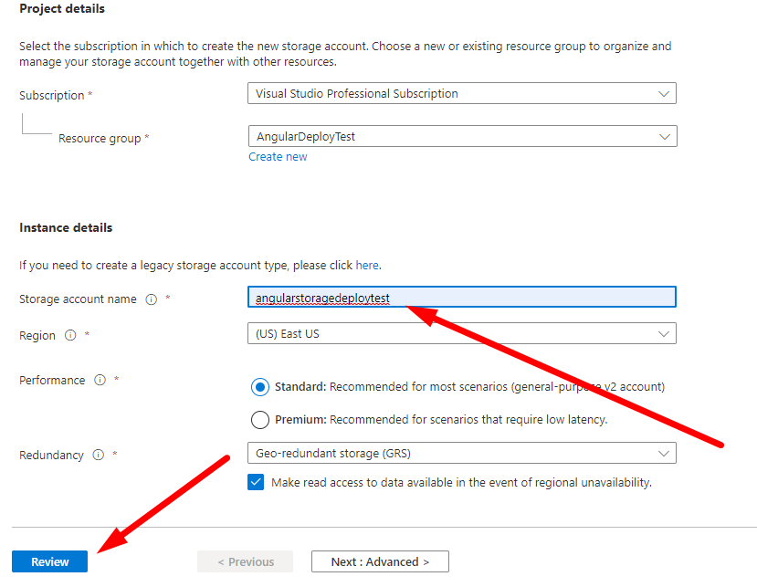The height and width of the screenshot is (587, 757).
Task: Click the Resource group field label
Action: tap(100, 139)
